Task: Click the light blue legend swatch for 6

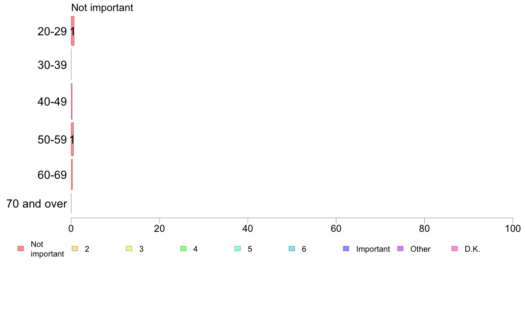Action: pos(292,248)
